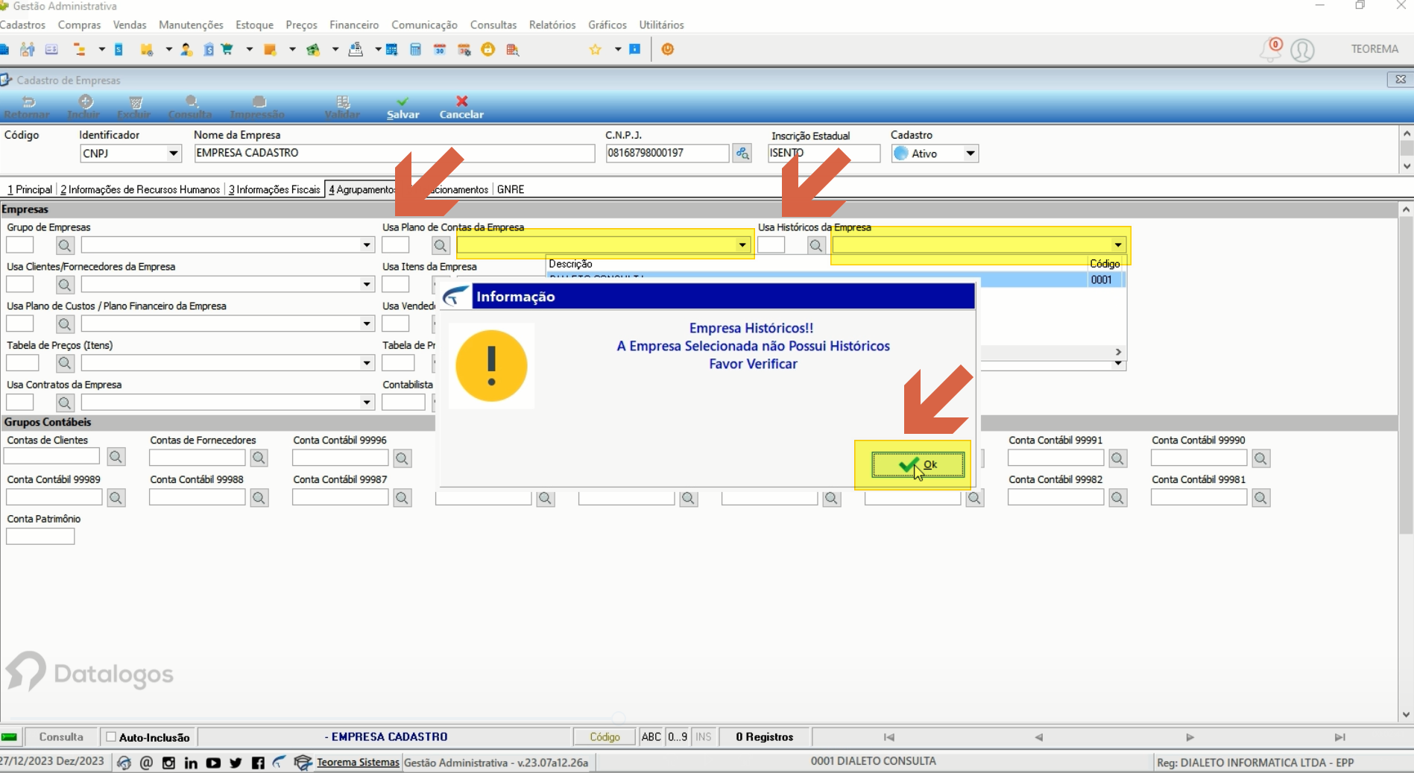
Task: Open the Financeiro menu
Action: (354, 25)
